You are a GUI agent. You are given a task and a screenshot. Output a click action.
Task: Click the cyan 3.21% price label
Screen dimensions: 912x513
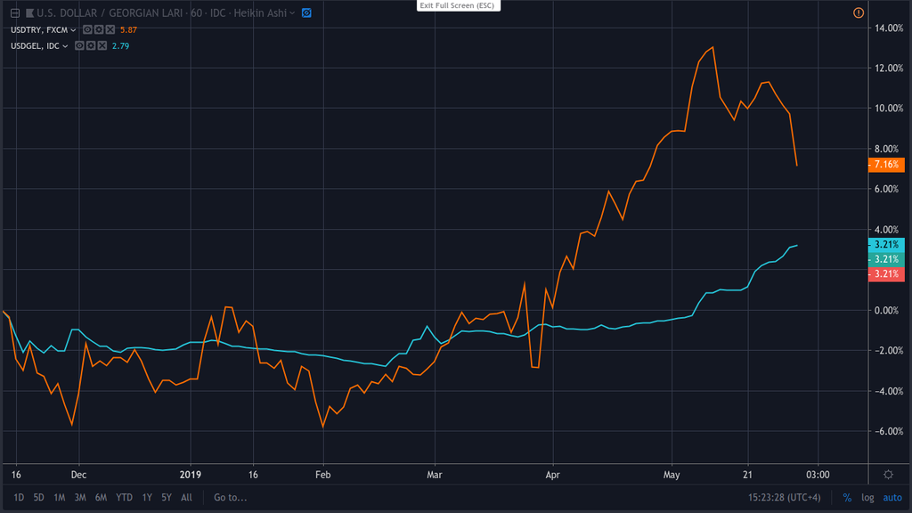[886, 245]
